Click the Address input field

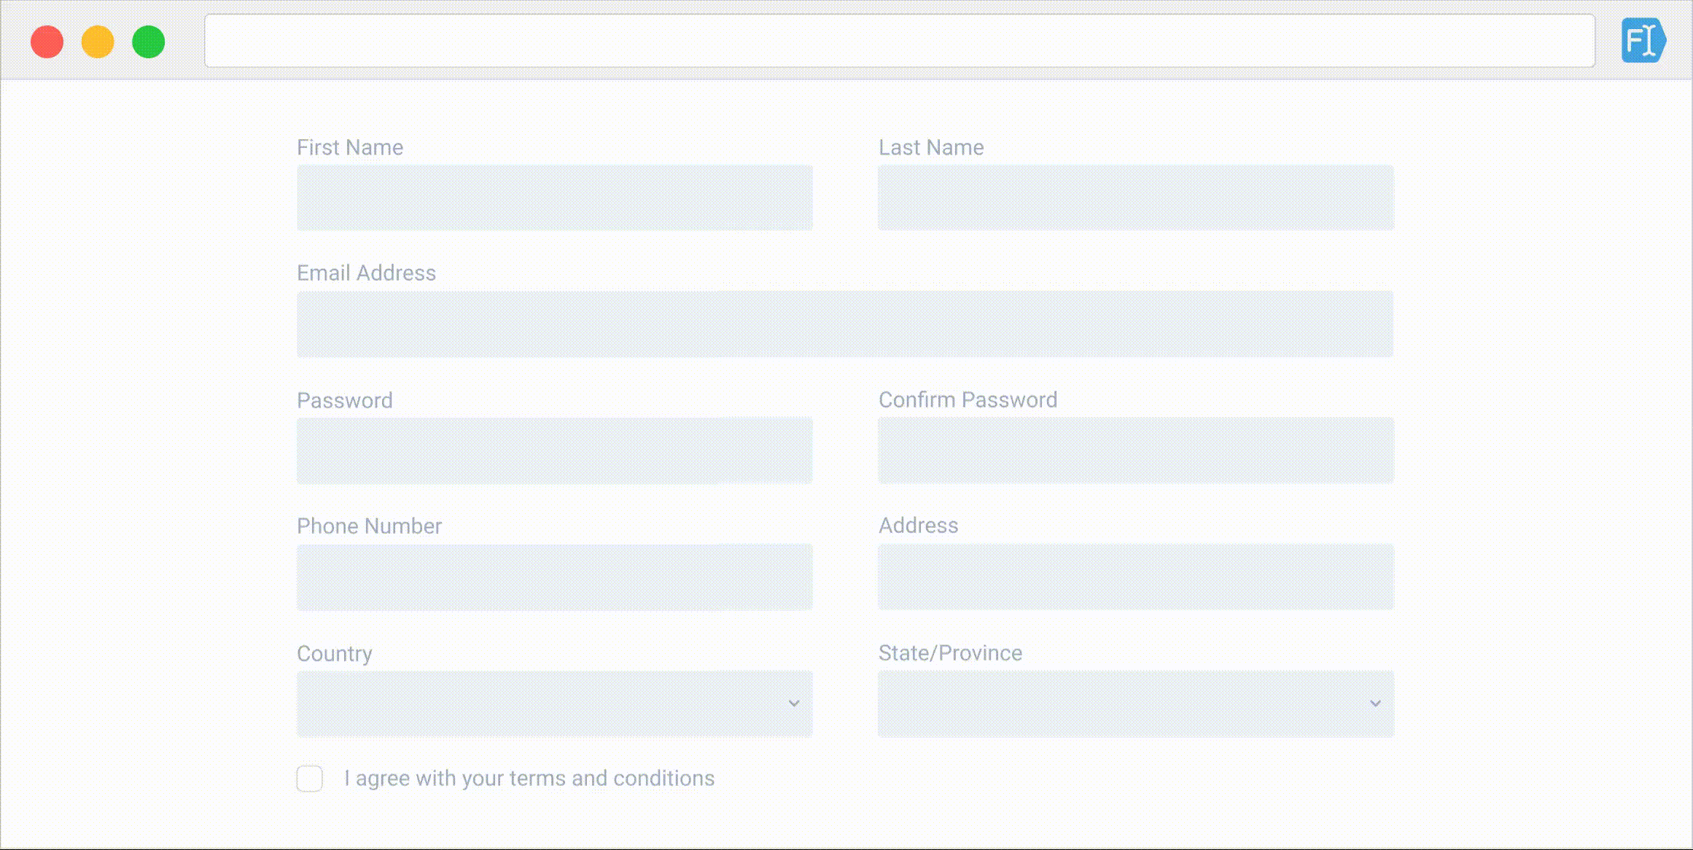[x=1135, y=577]
